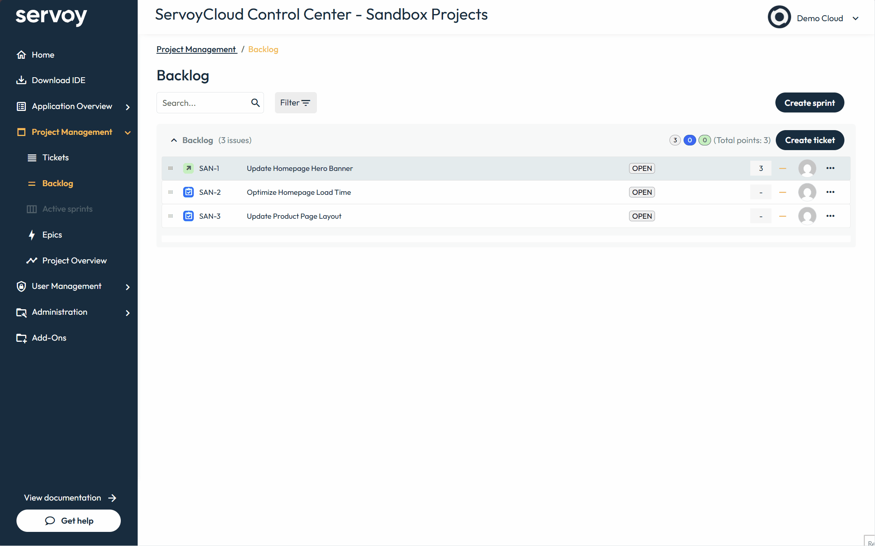Image resolution: width=875 pixels, height=546 pixels.
Task: Click the priority dash icon for SAN-3
Action: tap(782, 216)
